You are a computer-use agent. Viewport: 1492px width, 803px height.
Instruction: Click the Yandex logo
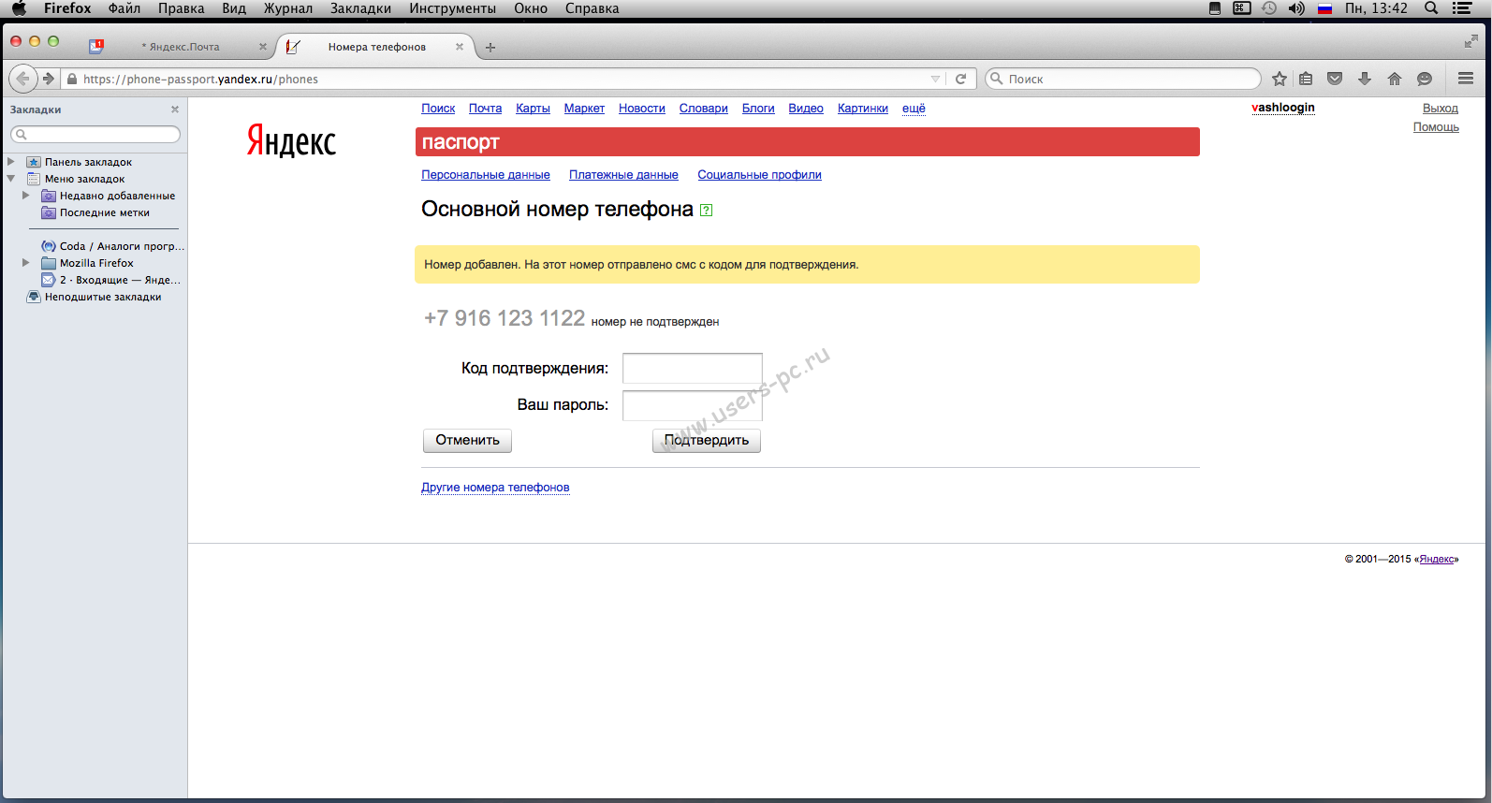point(291,140)
